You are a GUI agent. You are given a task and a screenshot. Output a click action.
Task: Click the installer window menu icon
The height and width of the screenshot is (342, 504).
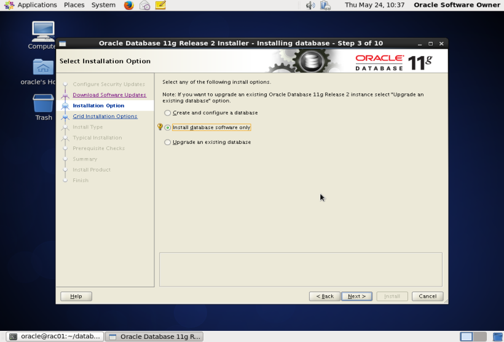(x=63, y=44)
